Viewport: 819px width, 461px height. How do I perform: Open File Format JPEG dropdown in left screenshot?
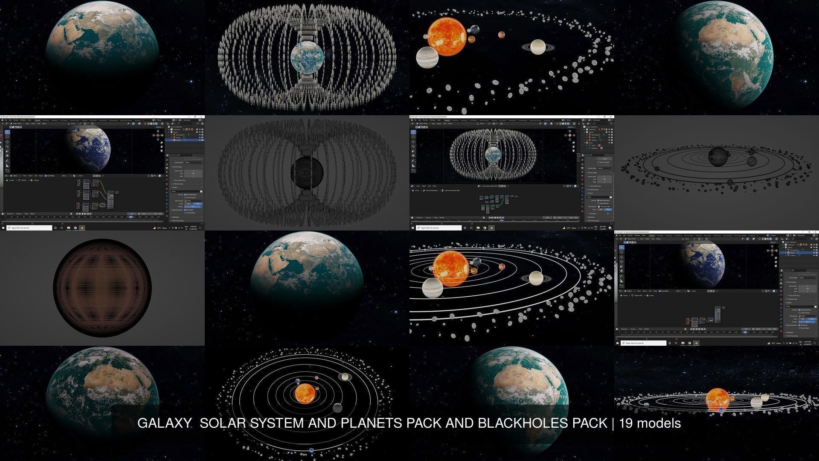(x=193, y=201)
